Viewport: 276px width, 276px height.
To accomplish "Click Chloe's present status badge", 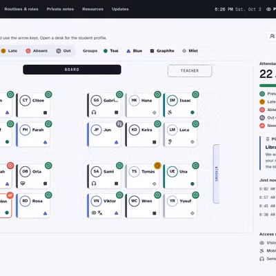I will pyautogui.click(x=48, y=95).
